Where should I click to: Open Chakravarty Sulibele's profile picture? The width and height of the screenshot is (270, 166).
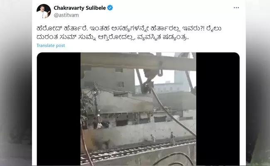pyautogui.click(x=44, y=11)
